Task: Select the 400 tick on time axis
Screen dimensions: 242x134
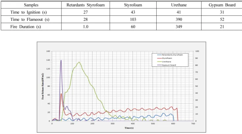Action: click(x=133, y=124)
